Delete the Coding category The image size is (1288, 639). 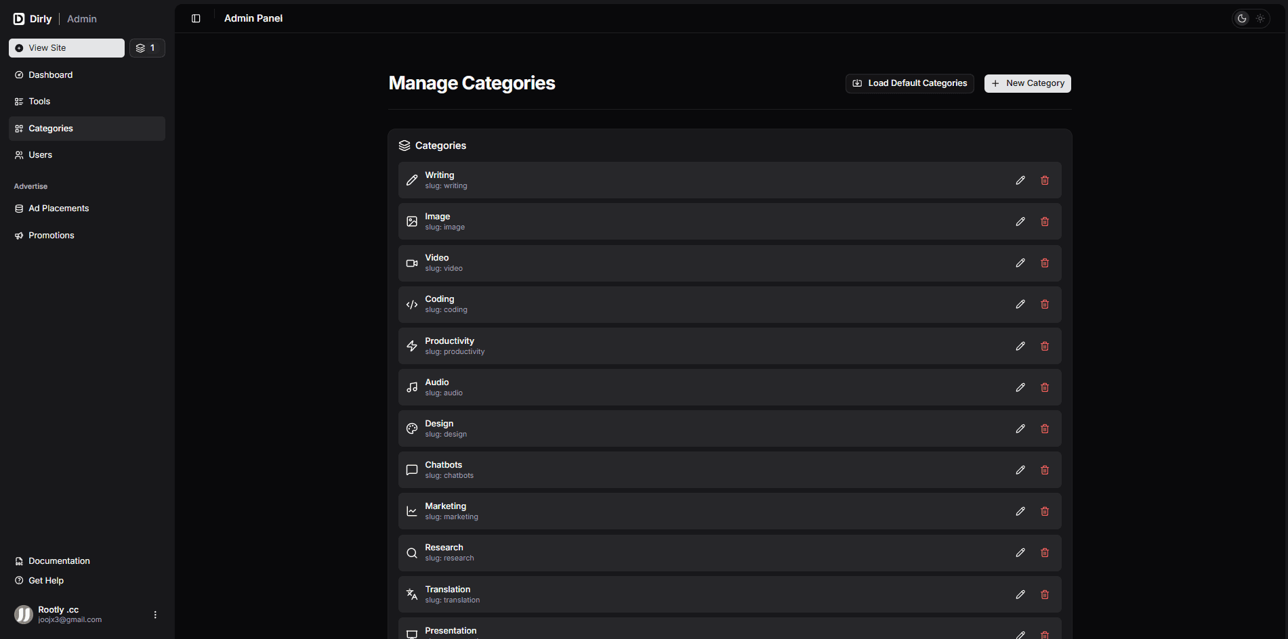pyautogui.click(x=1044, y=305)
